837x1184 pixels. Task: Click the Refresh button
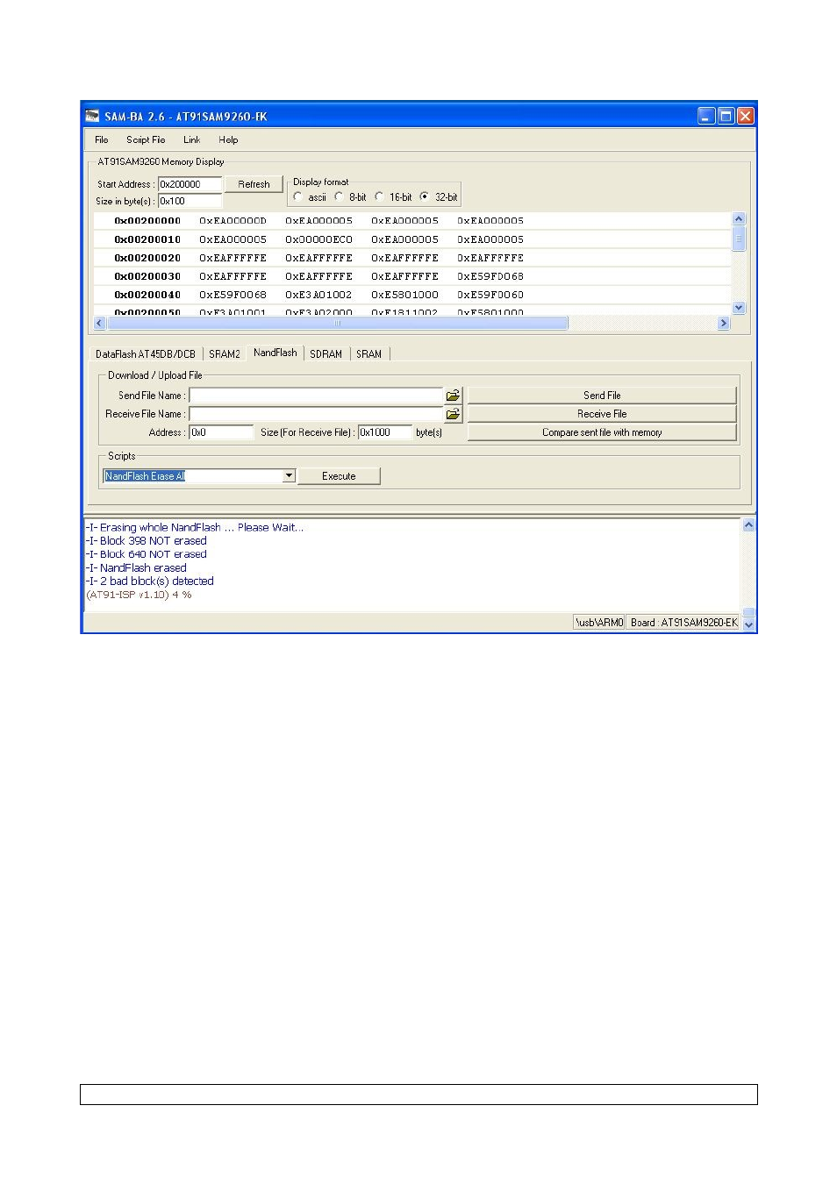[x=254, y=184]
